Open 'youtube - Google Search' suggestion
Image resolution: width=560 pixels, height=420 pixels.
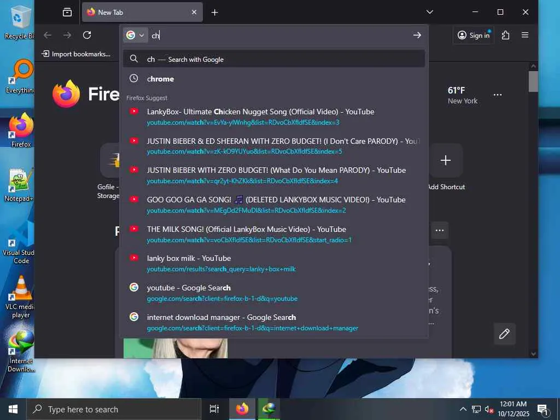pos(274,293)
